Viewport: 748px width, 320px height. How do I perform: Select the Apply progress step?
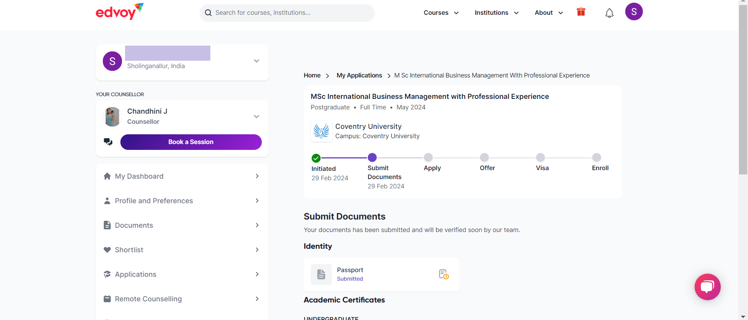(x=428, y=157)
